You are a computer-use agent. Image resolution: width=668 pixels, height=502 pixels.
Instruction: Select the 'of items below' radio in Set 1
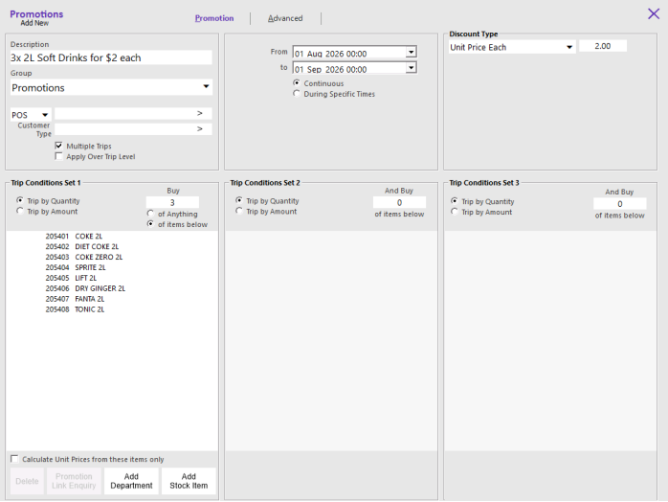click(x=150, y=224)
